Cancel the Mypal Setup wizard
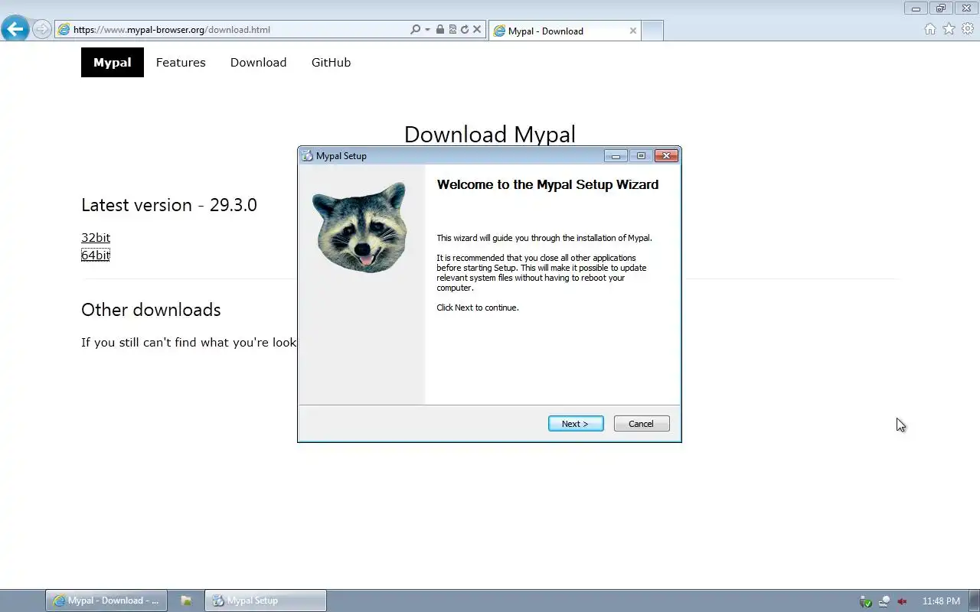This screenshot has width=980, height=612. coord(642,424)
